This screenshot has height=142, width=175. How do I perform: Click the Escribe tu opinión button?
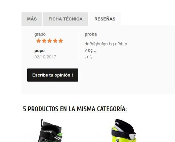53,75
